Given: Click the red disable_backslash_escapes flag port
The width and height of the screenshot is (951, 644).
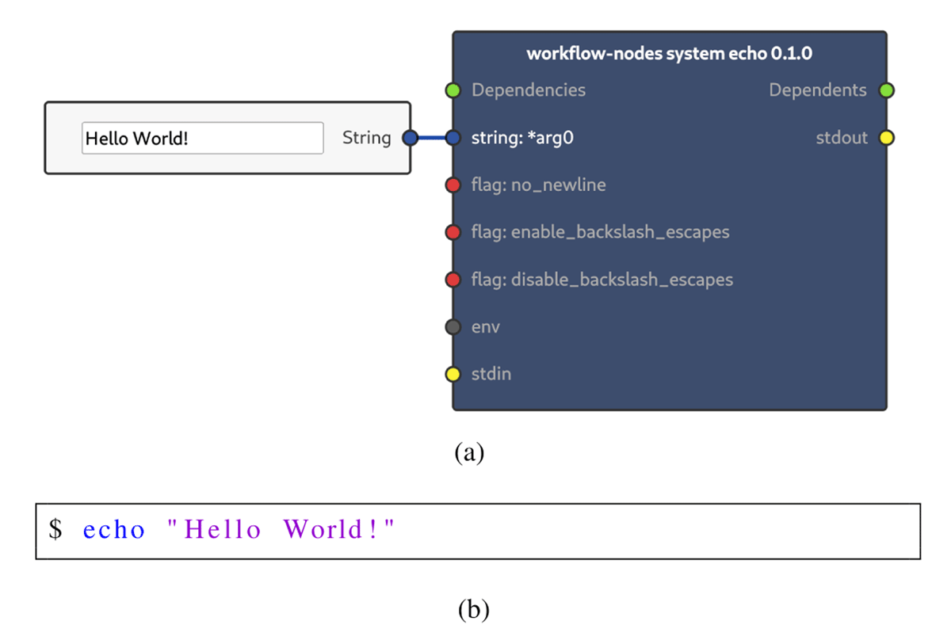Looking at the screenshot, I should tap(453, 280).
